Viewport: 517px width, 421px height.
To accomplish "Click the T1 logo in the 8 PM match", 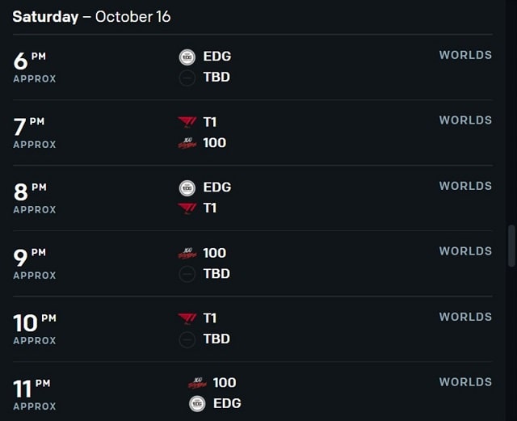I will click(x=187, y=208).
